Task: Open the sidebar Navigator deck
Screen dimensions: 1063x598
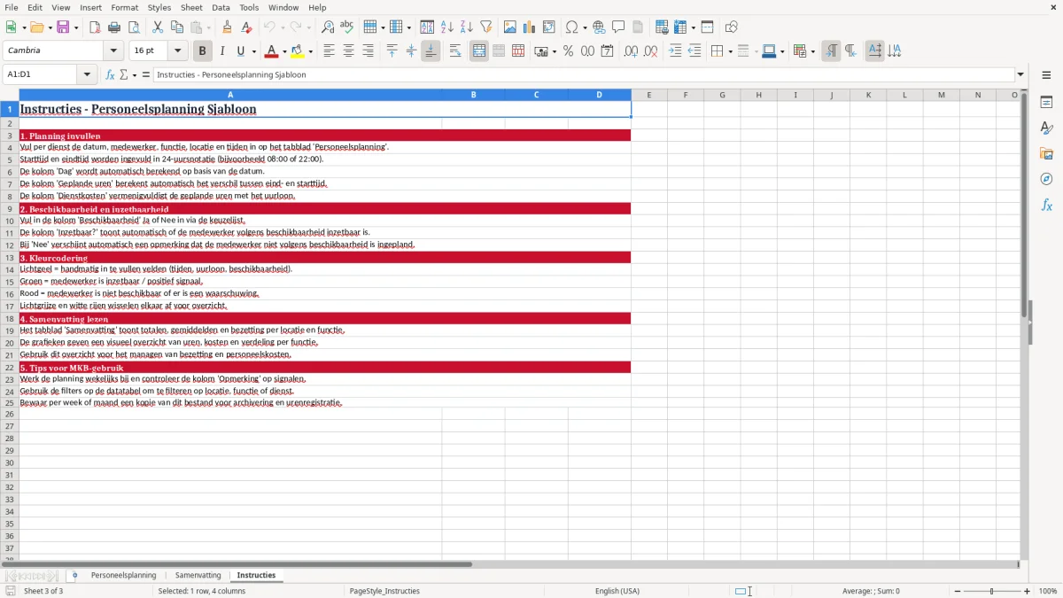Action: pos(1046,180)
